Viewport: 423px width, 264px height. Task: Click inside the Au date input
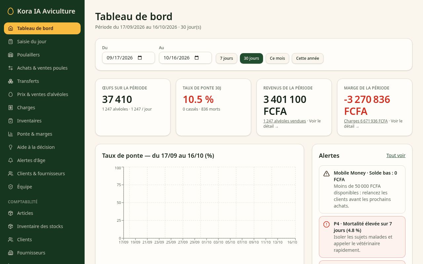point(185,58)
